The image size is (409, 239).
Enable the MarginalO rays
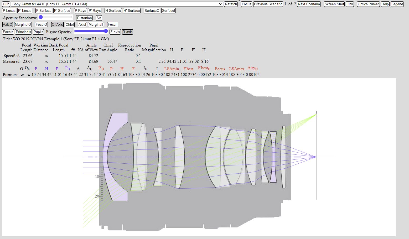23,24
